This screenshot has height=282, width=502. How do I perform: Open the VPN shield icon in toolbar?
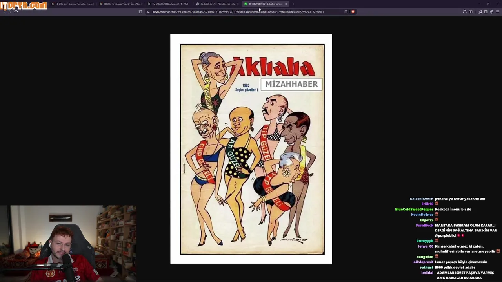[x=491, y=12]
